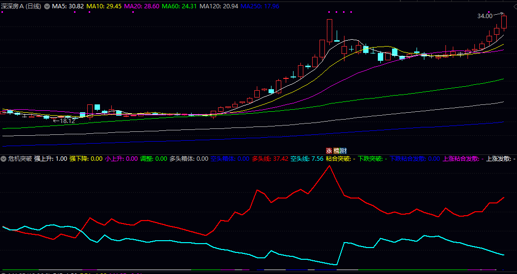Select the yellow MA10 label

(103, 6)
